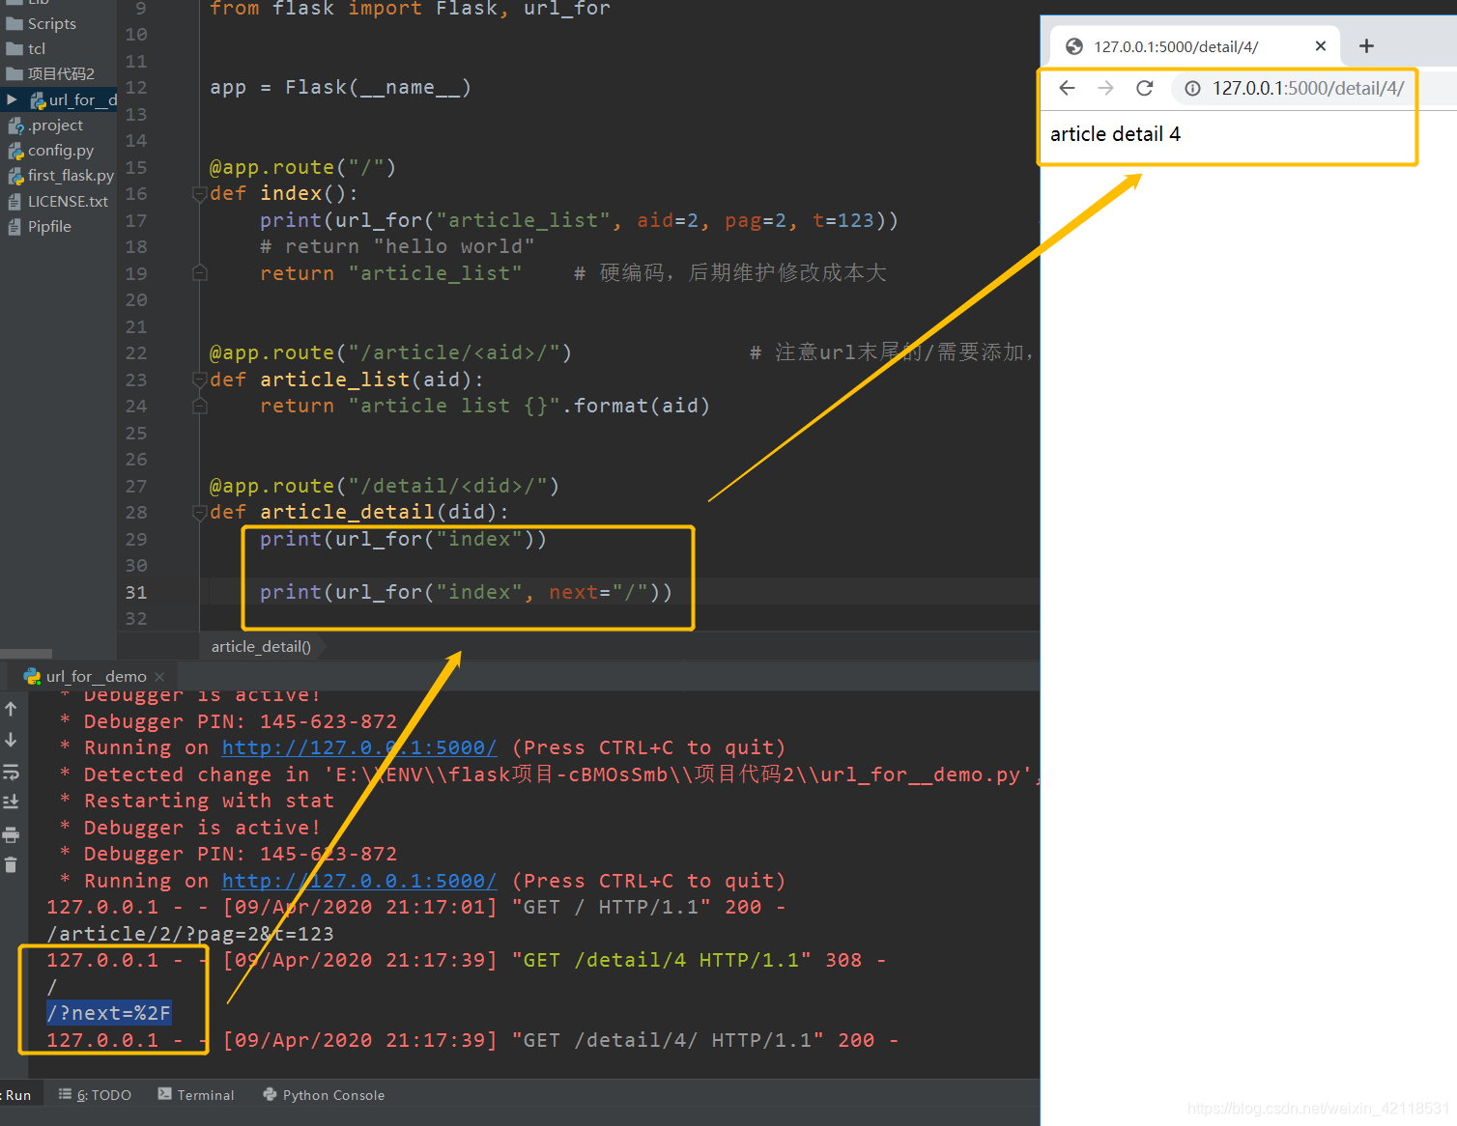1457x1126 pixels.
Task: Click the browser address bar URL
Action: click(1308, 88)
